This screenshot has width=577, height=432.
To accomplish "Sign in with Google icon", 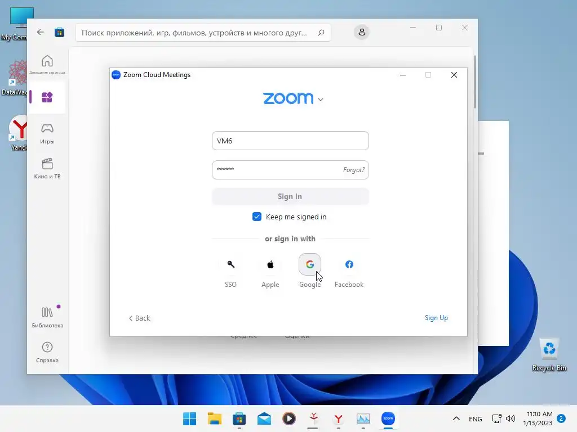I will coord(310,264).
